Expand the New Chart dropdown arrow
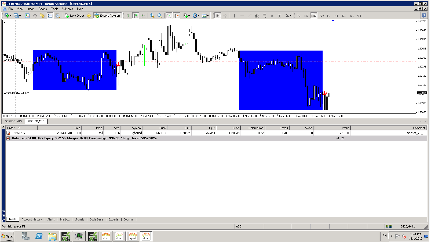Viewport: 431px width, 242px height. coord(10,16)
